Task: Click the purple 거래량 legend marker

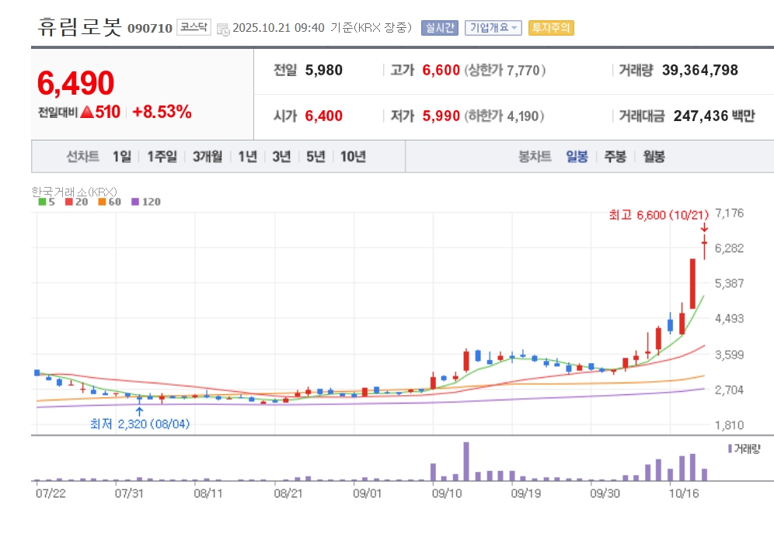Action: pyautogui.click(x=730, y=449)
